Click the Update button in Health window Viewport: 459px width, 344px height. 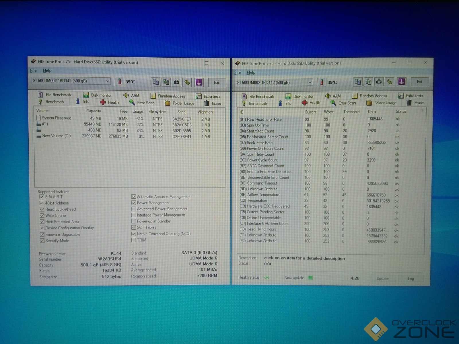382,278
